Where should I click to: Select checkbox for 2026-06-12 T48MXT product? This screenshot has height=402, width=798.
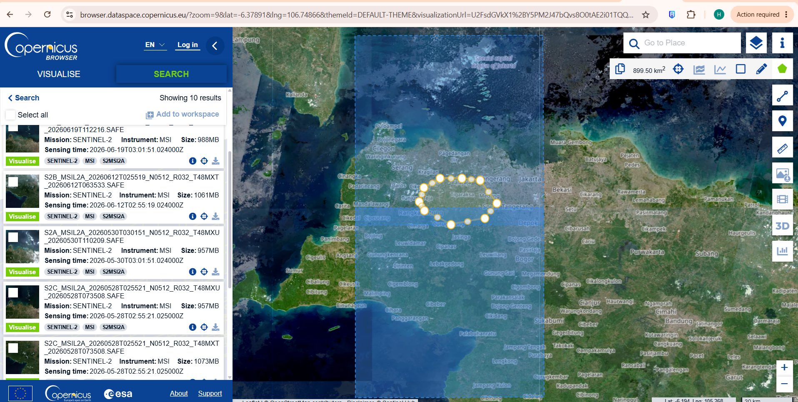(13, 182)
